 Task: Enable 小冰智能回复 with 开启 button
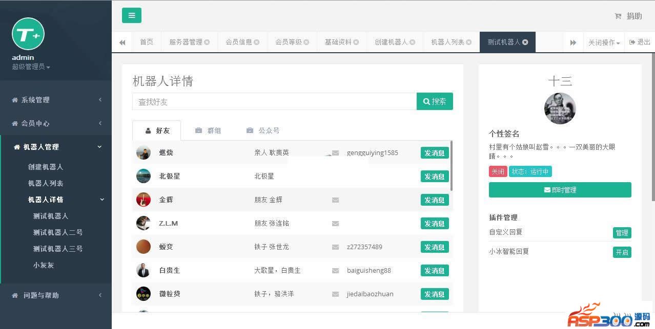point(622,252)
